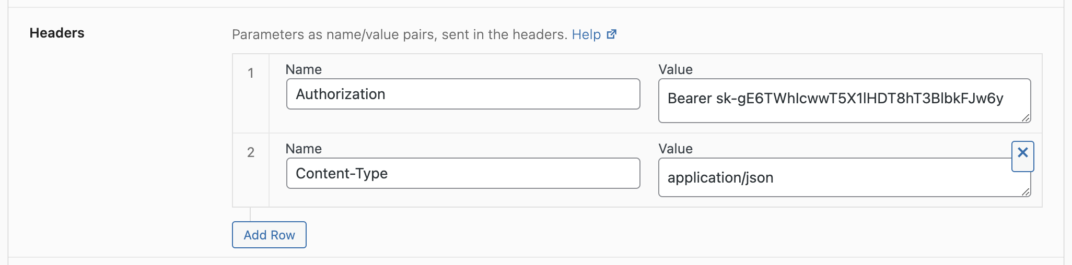Focus the Content-Type name field
This screenshot has width=1072, height=265.
[x=463, y=173]
